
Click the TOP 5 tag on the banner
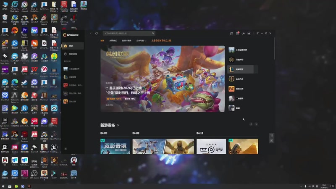(x=114, y=99)
